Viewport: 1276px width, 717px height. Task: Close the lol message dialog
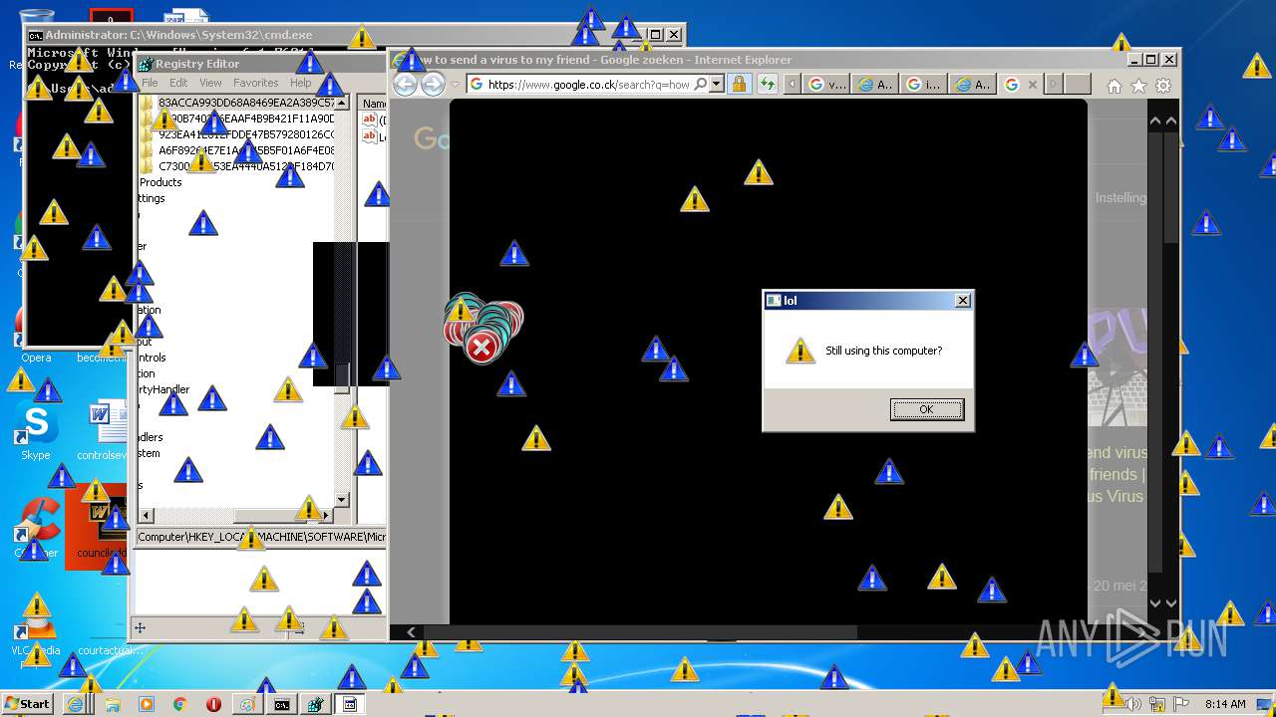click(962, 301)
